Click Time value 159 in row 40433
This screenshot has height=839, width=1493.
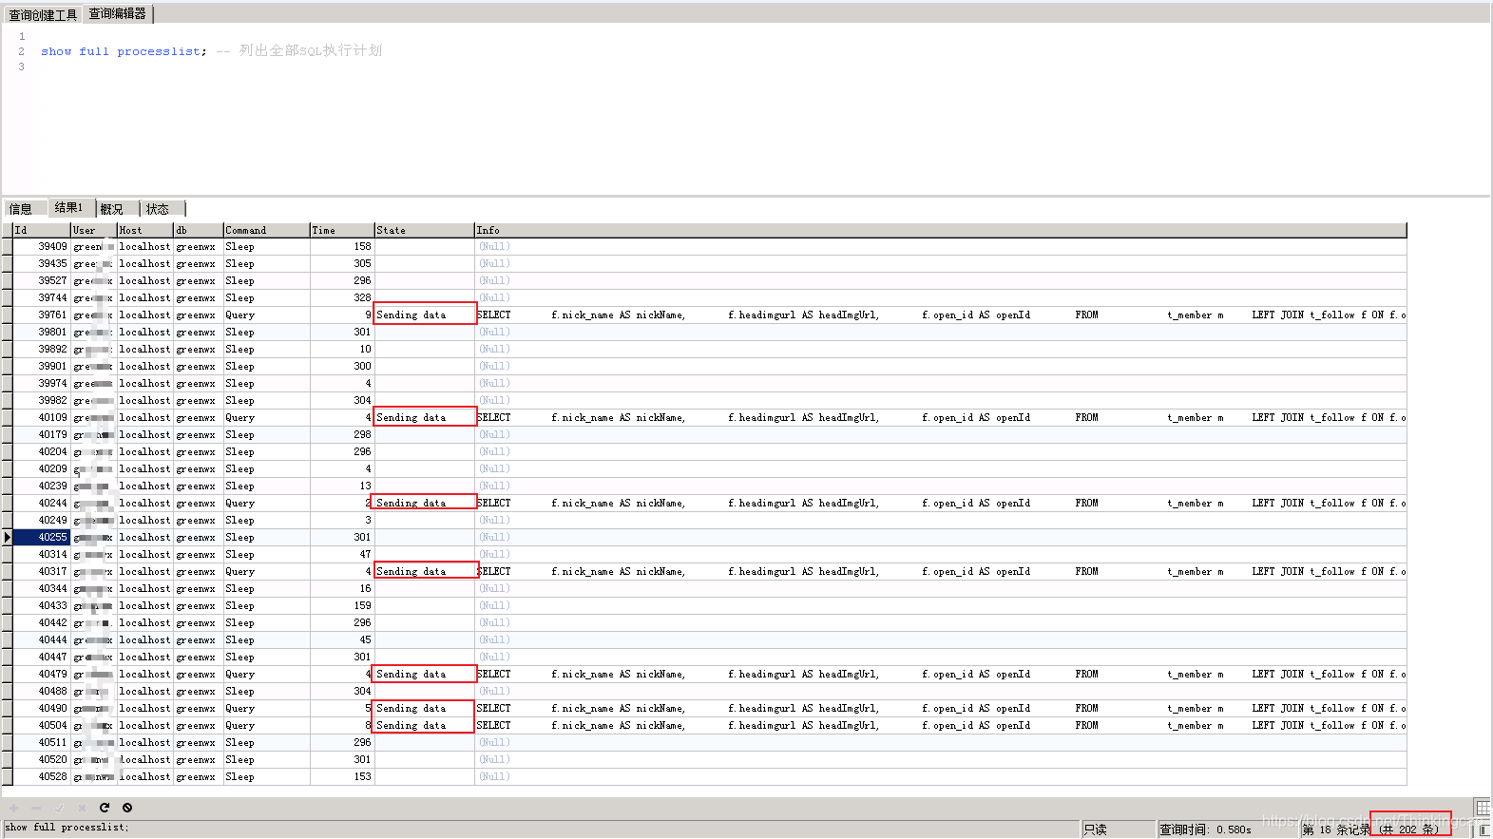click(342, 605)
